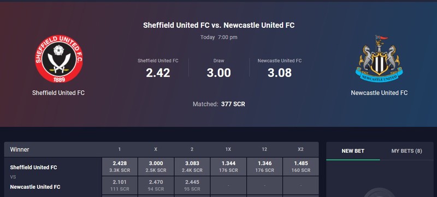This screenshot has width=437, height=197.
Task: Pick the 2.428 odds cell for outcome 1
Action: coord(120,166)
